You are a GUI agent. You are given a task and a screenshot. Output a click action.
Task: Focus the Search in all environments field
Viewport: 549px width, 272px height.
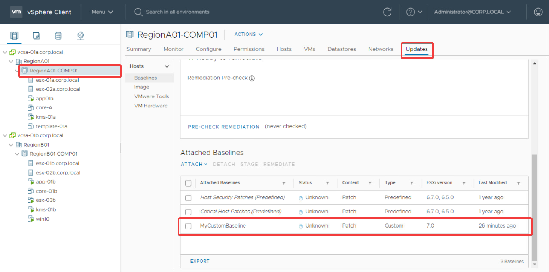178,12
